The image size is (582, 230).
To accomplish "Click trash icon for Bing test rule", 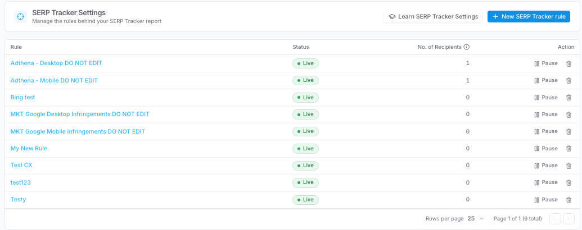I will coord(569,98).
